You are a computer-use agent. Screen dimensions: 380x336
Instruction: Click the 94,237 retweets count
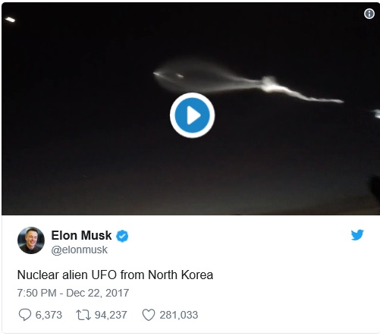[x=111, y=315]
